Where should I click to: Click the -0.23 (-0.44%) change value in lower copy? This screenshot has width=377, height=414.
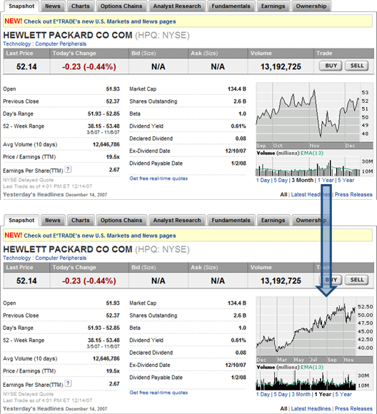(x=89, y=281)
